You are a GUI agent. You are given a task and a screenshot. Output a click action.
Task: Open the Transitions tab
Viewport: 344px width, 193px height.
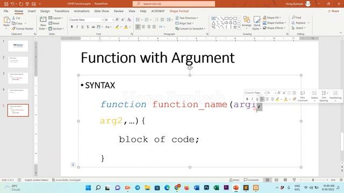tap(62, 11)
